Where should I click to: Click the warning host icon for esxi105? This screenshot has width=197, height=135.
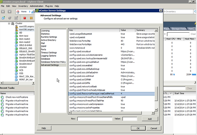[16, 27]
